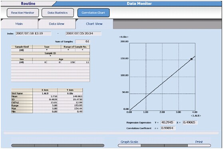Click the regression slope value field
The width and height of the screenshot is (223, 149).
coord(168,122)
